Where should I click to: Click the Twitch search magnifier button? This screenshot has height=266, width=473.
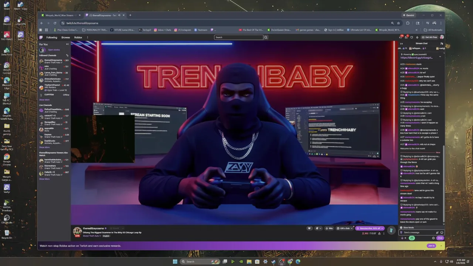click(x=265, y=37)
